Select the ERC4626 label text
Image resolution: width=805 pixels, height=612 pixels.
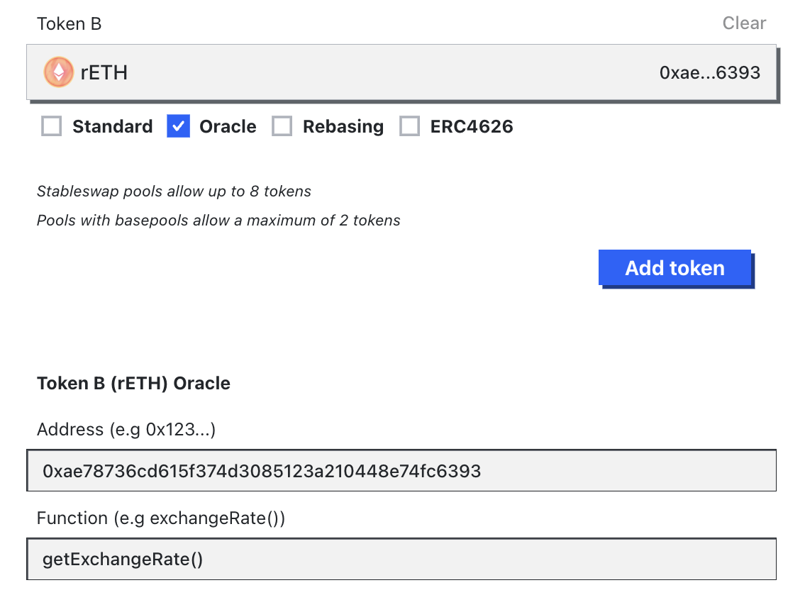[x=471, y=126]
